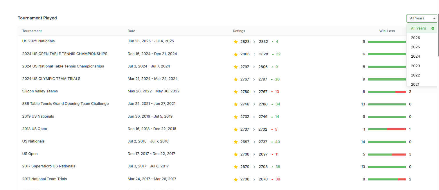Click red down arrow beside 5 rating change
439x190 pixels.
point(272,129)
